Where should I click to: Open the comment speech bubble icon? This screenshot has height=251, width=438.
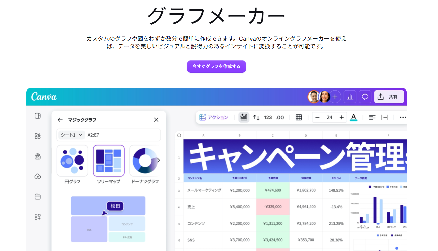tap(365, 97)
